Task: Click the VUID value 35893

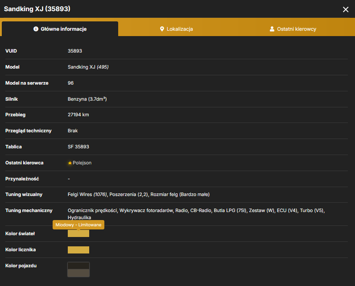Action: pos(75,51)
